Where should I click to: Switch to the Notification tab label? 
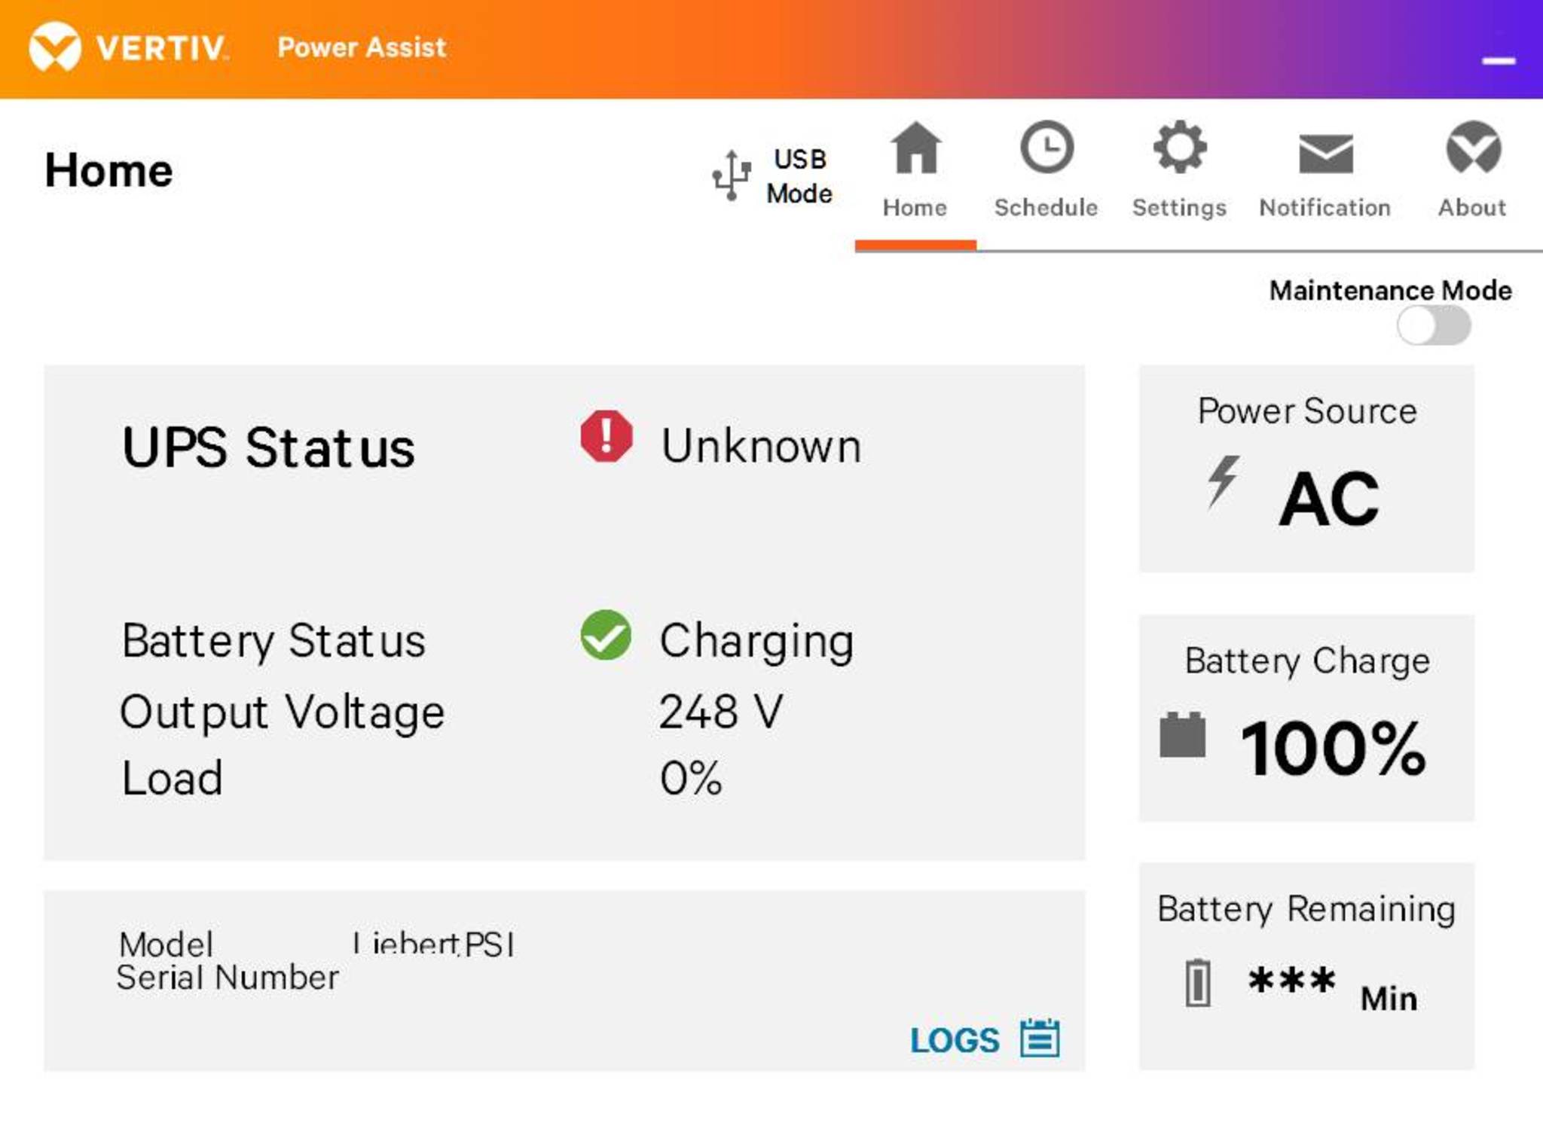tap(1325, 207)
